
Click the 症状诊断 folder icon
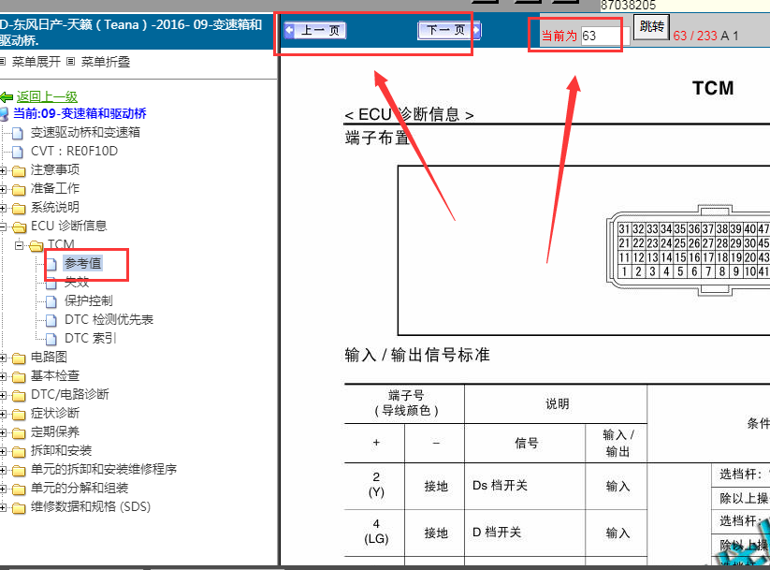[x=19, y=415]
